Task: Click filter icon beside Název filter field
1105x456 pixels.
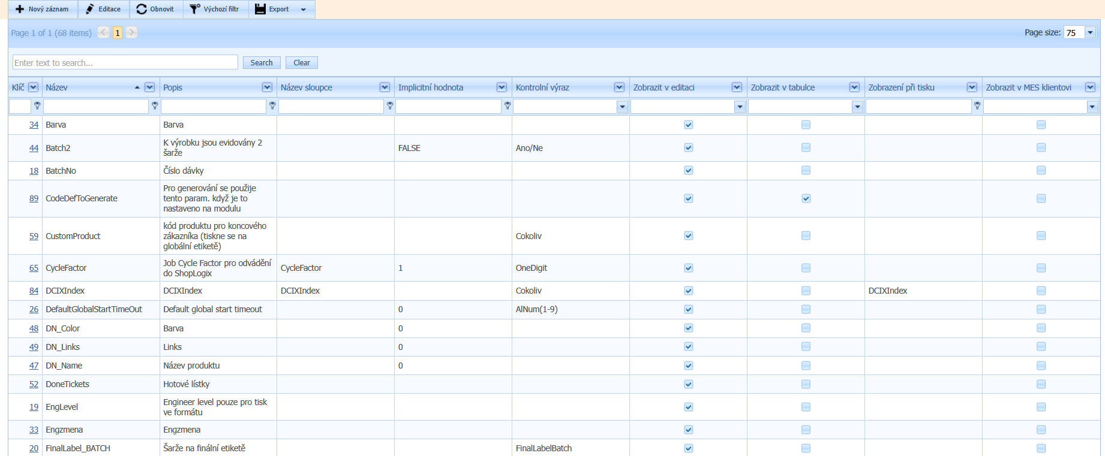Action: 155,106
